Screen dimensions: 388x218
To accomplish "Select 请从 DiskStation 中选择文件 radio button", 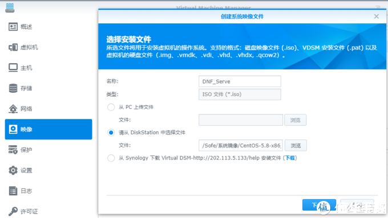I will (x=111, y=133).
